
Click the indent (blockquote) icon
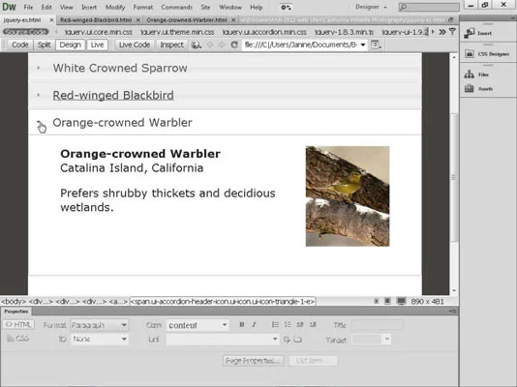(x=313, y=325)
